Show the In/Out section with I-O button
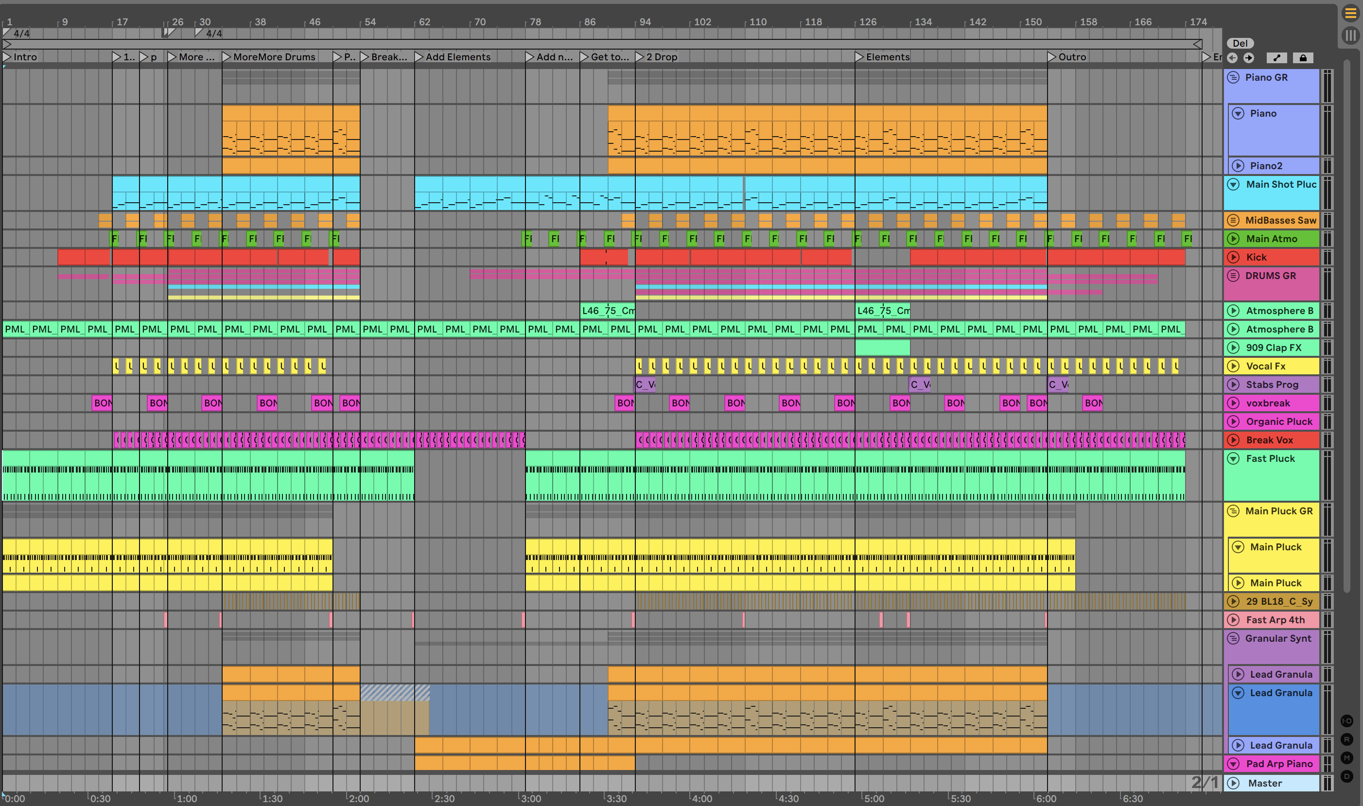The width and height of the screenshot is (1363, 806). point(1346,721)
